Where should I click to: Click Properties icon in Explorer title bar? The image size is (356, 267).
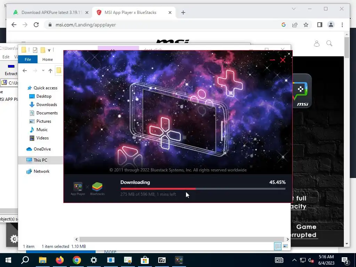click(35, 50)
